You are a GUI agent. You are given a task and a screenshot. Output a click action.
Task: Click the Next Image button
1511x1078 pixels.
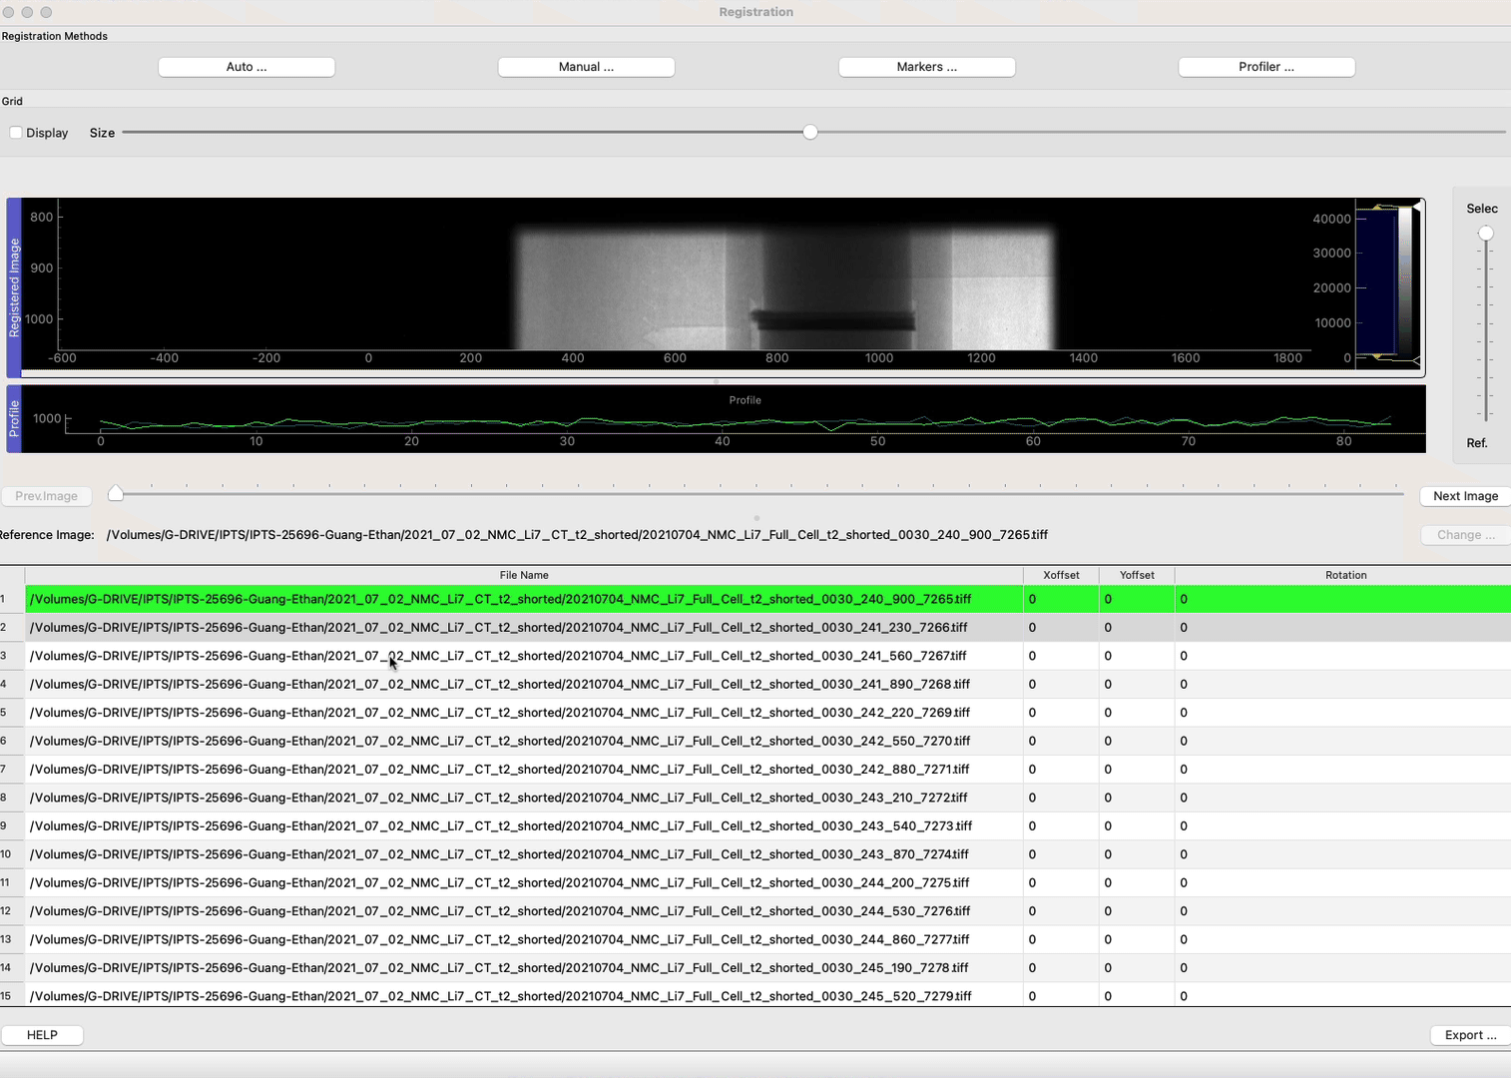[x=1463, y=496]
